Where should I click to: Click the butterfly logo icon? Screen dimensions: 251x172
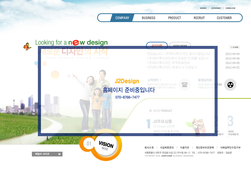pyautogui.click(x=27, y=46)
